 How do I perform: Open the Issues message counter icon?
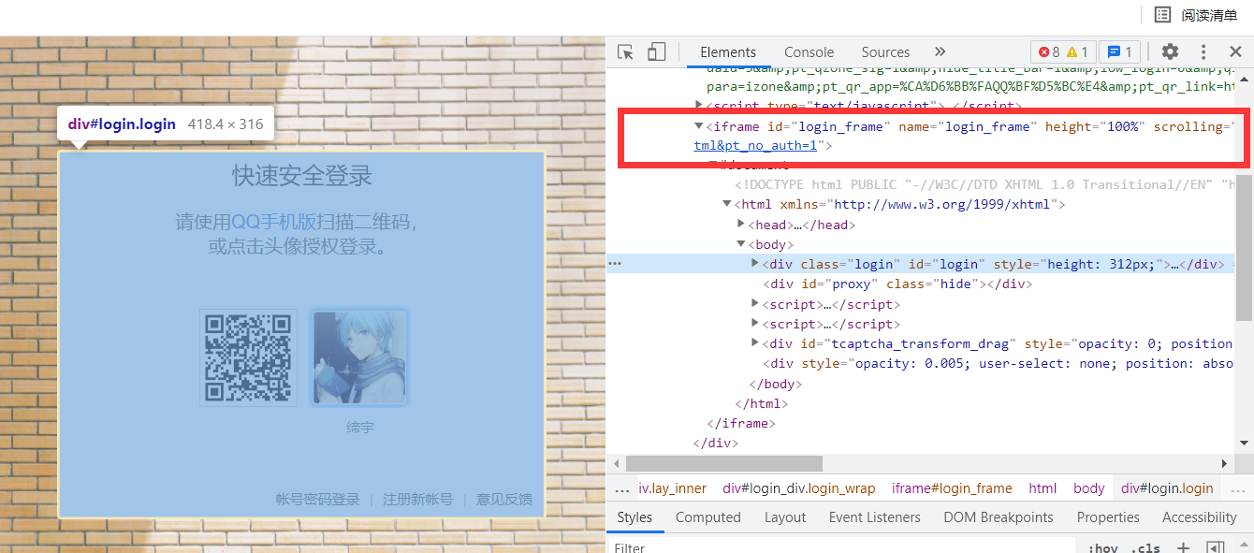pyautogui.click(x=1119, y=51)
